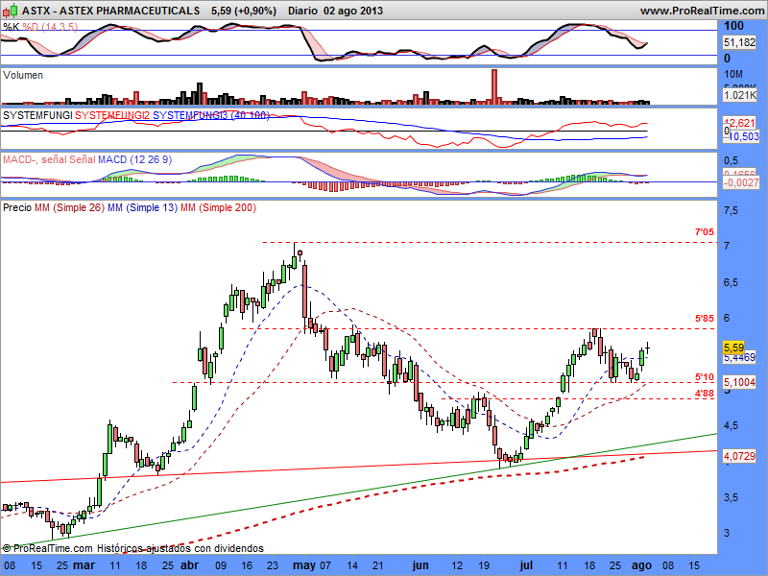Click the 5'85 resistance level label
The image size is (768, 576).
(x=705, y=319)
